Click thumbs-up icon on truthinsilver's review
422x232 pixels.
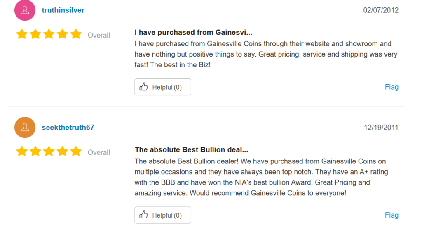(x=143, y=87)
